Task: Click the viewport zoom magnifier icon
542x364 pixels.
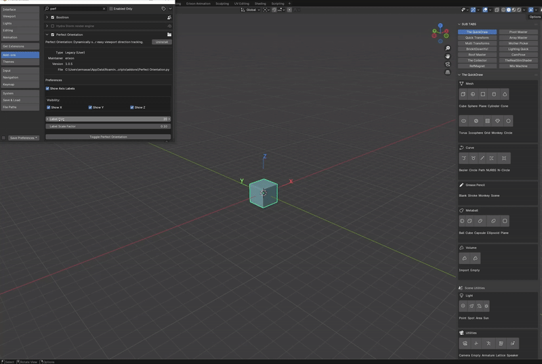Action: click(448, 48)
